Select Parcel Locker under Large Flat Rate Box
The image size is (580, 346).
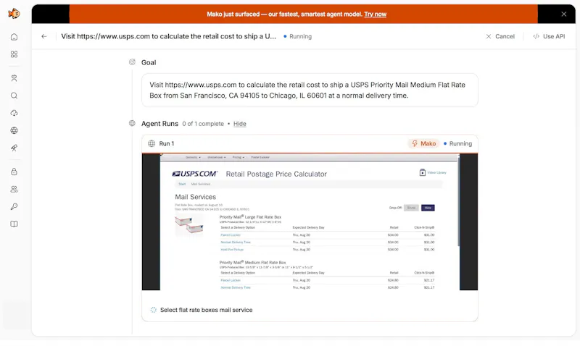click(x=231, y=235)
